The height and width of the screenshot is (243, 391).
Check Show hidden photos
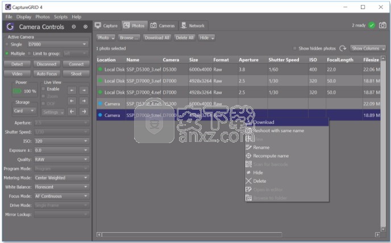click(295, 48)
